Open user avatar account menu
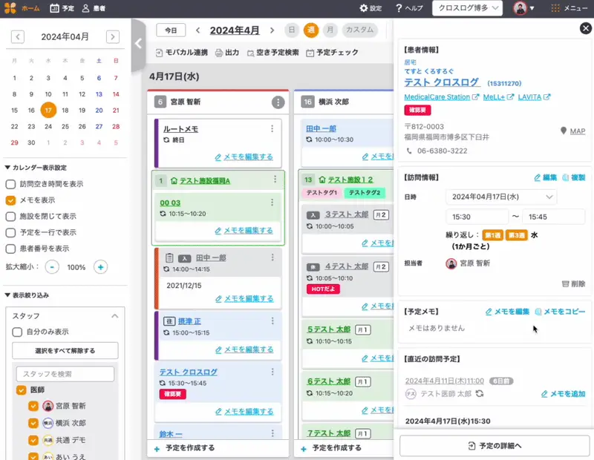The width and height of the screenshot is (594, 460). coord(523,8)
